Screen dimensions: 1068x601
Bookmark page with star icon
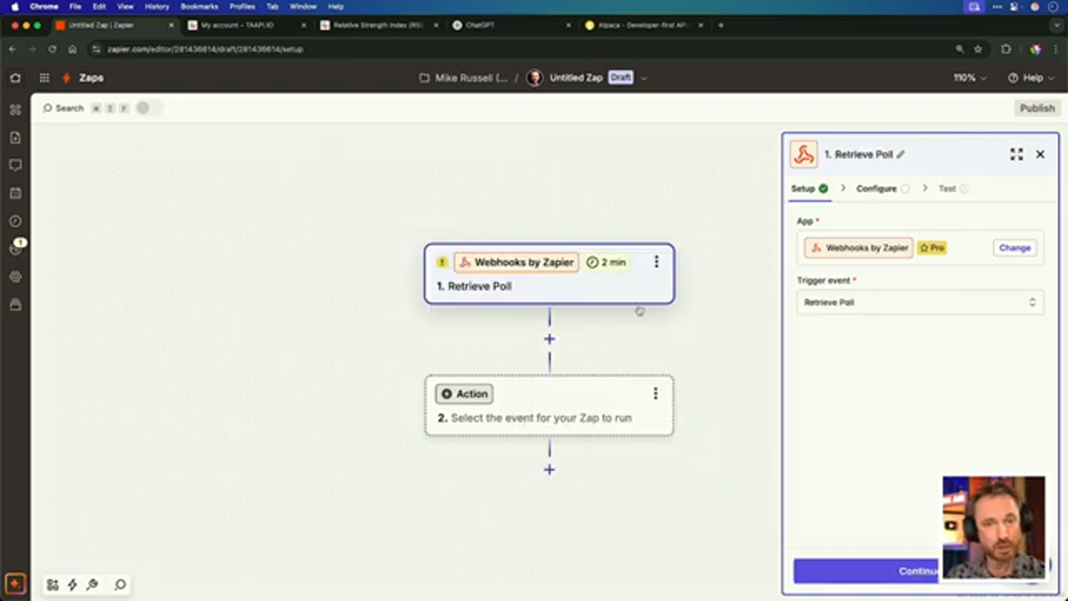(x=978, y=49)
